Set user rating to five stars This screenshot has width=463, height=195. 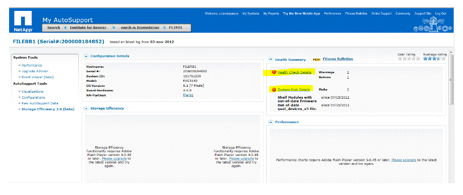tap(418, 59)
